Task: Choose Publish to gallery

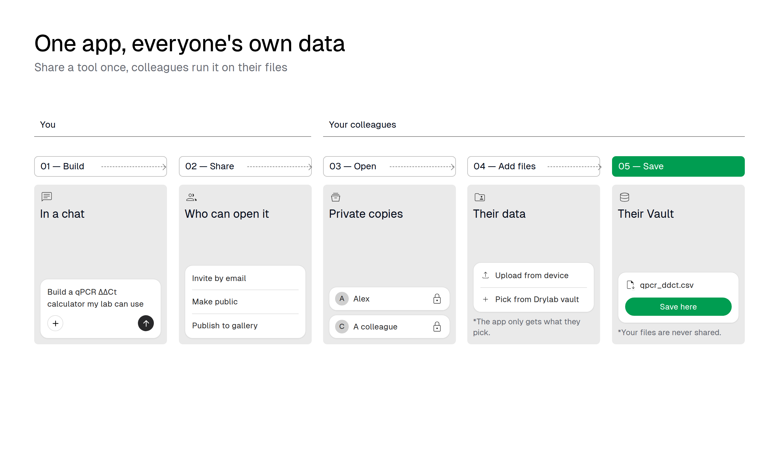Action: point(245,325)
